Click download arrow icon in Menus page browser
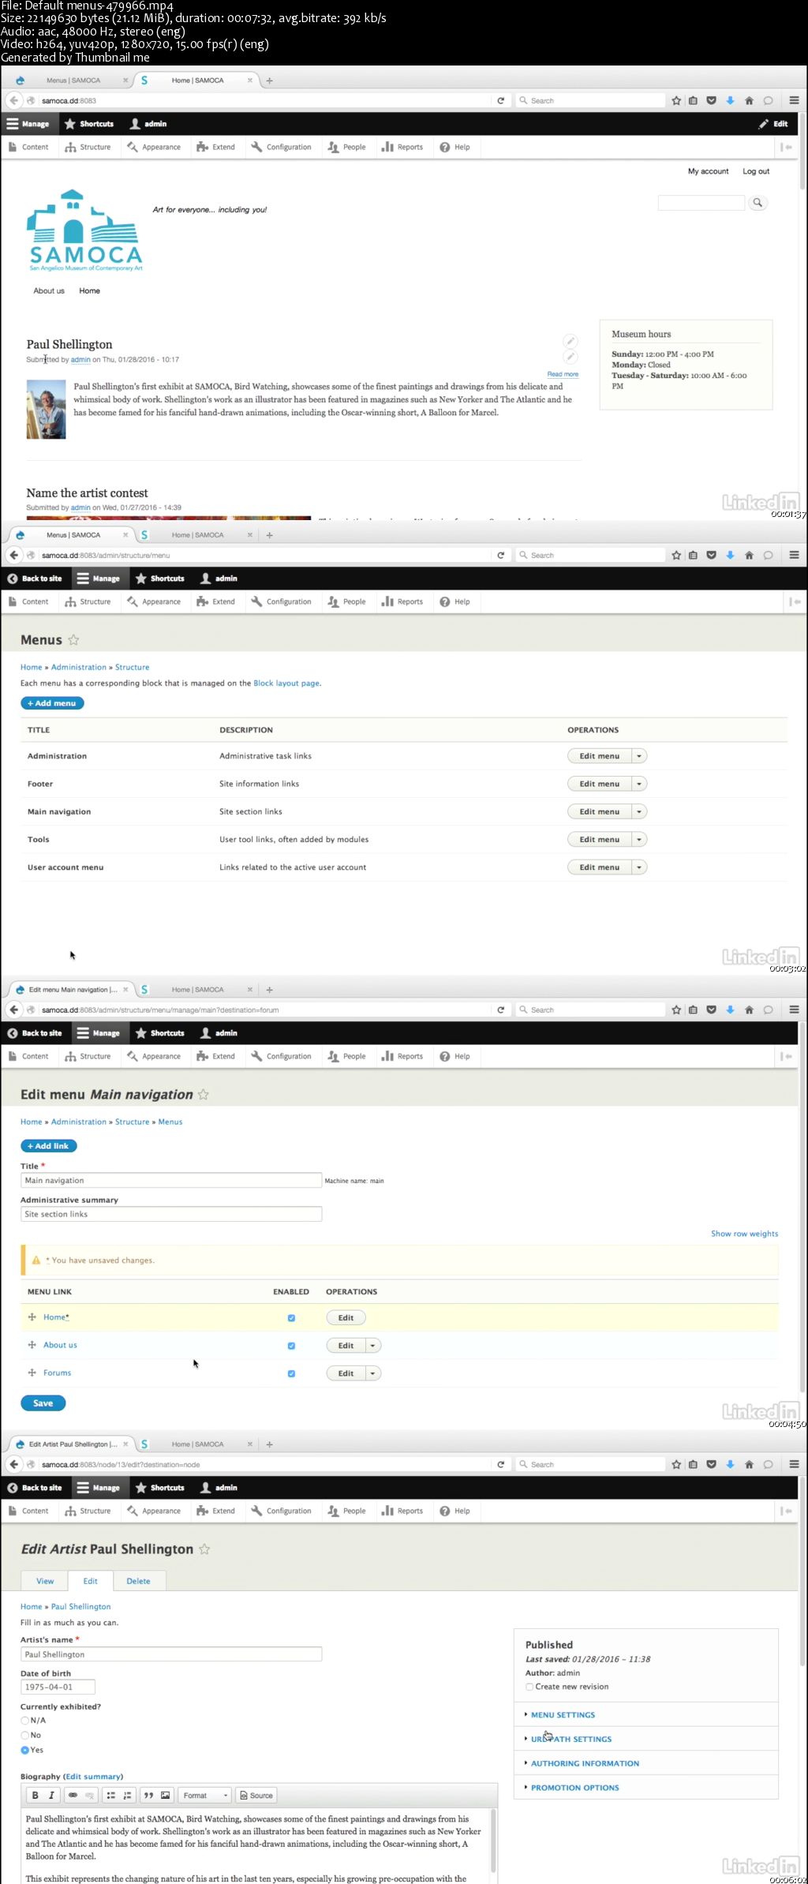The height and width of the screenshot is (1884, 808). pyautogui.click(x=730, y=556)
